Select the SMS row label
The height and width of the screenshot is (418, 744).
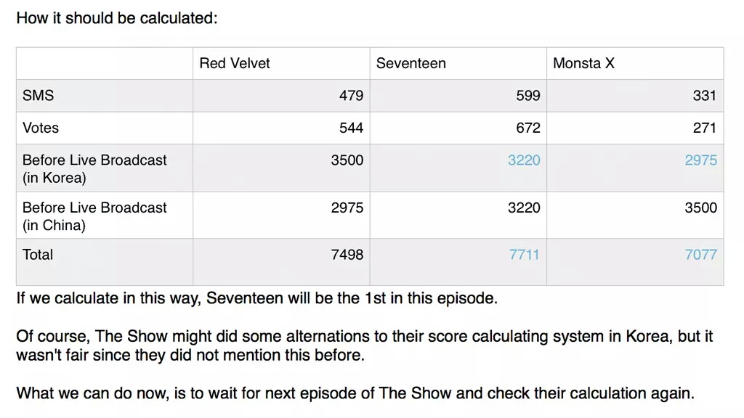(x=38, y=95)
